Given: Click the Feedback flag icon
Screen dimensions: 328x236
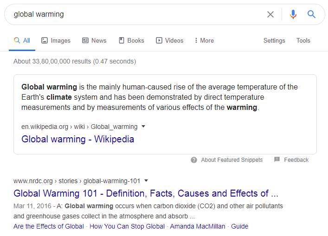Looking at the screenshot, I should tap(277, 159).
